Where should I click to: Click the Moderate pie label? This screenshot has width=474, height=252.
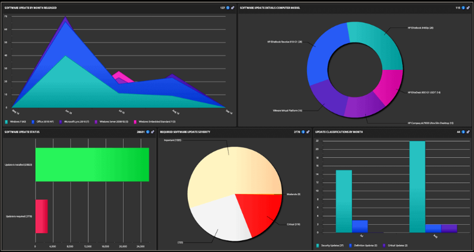[x=293, y=194]
